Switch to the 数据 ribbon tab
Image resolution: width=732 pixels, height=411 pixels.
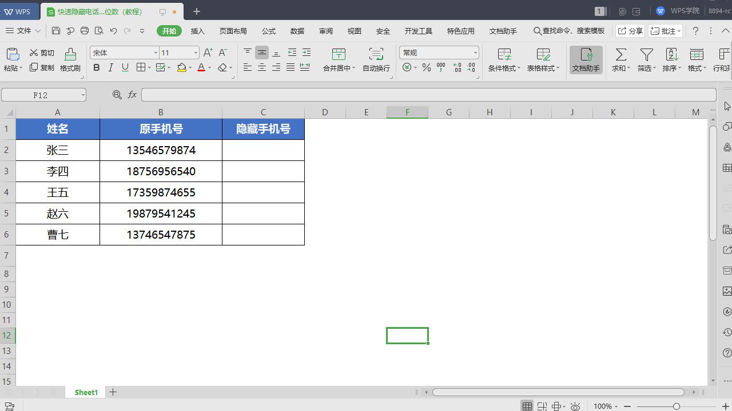pyautogui.click(x=297, y=31)
